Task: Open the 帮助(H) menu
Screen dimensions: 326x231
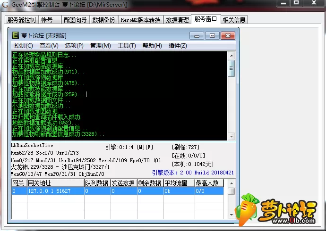Action: click(152, 46)
